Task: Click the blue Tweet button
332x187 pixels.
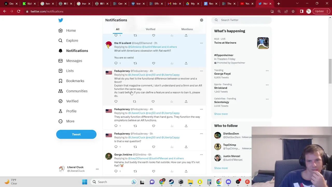Action: tap(76, 134)
